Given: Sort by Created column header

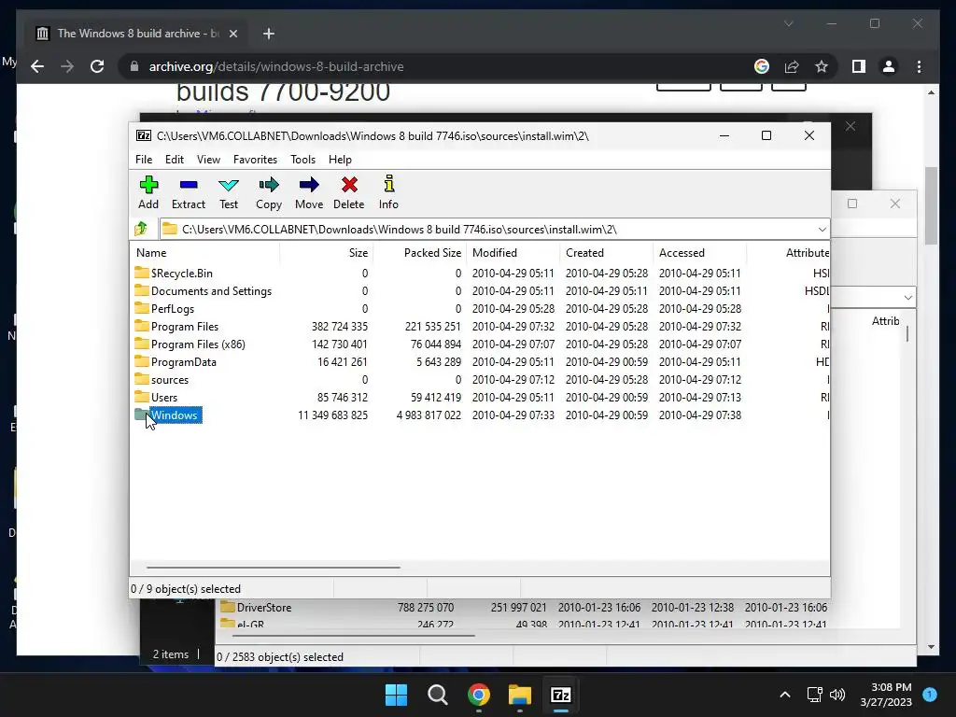Looking at the screenshot, I should [x=607, y=252].
